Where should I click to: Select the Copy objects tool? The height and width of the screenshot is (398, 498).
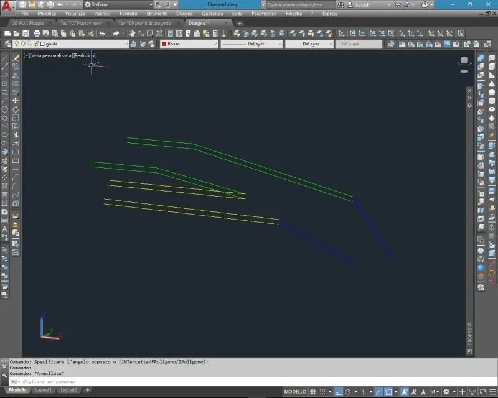point(16,67)
